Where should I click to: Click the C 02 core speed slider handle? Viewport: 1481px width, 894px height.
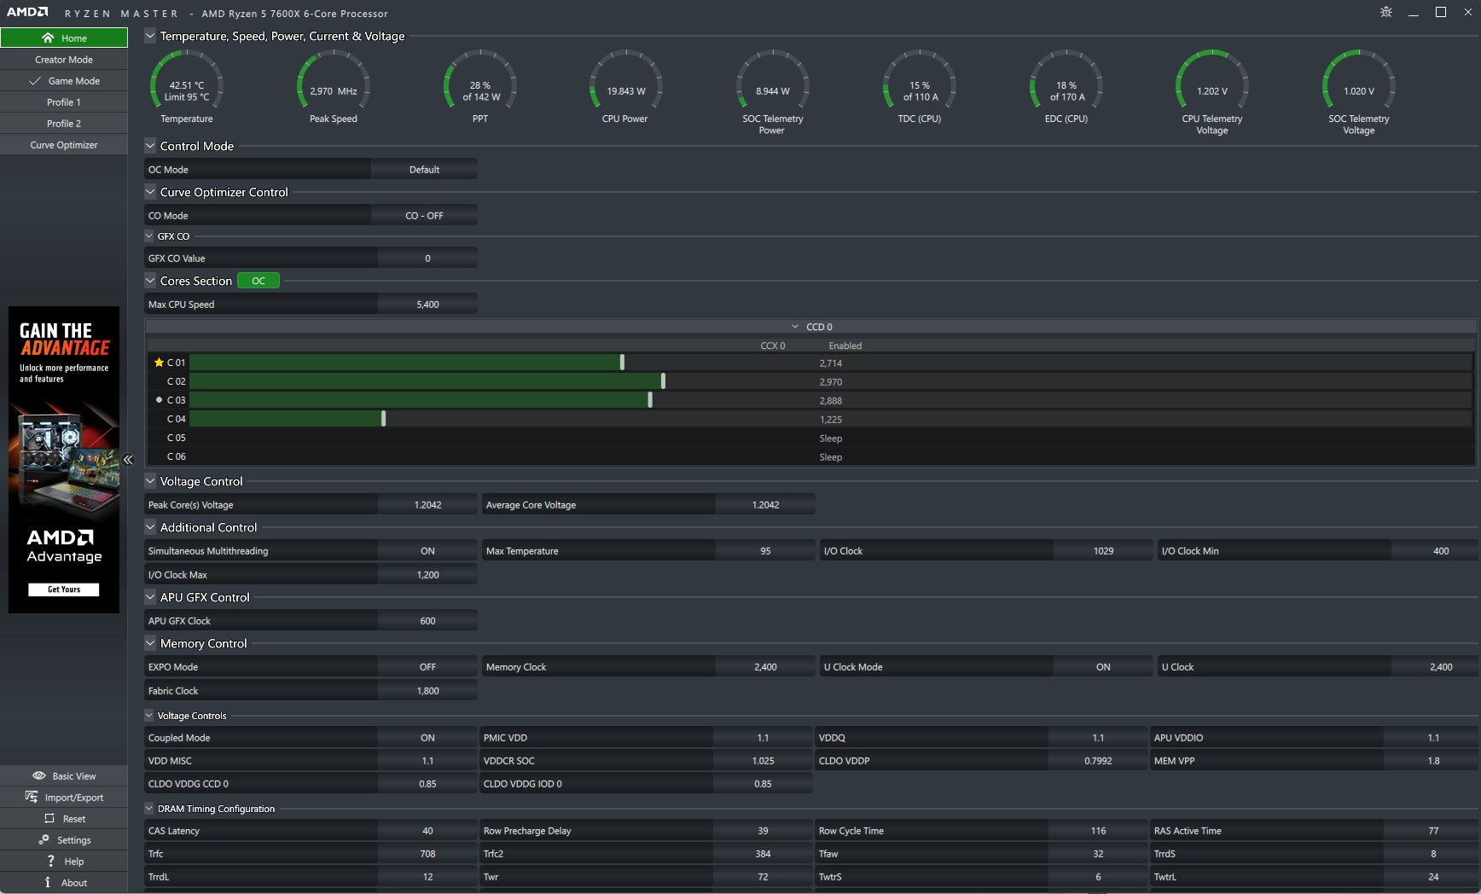point(663,381)
